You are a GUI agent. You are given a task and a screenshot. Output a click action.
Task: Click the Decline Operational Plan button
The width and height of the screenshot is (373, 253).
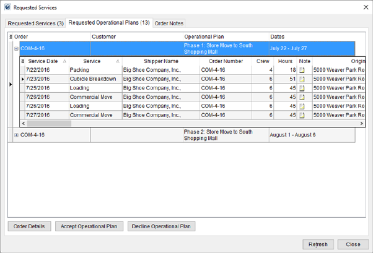pyautogui.click(x=162, y=226)
